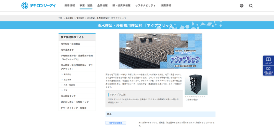Open 雨水浸透ます in the sidebar
The image size is (274, 131).
click(x=77, y=50)
